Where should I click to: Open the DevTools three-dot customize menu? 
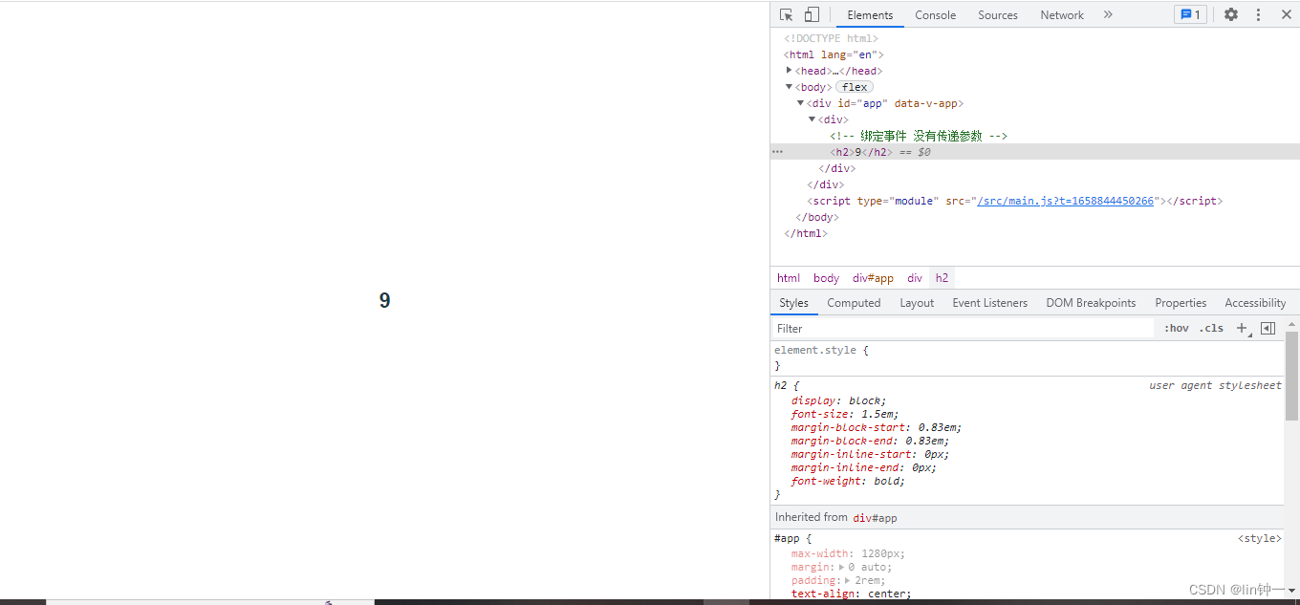click(1259, 15)
